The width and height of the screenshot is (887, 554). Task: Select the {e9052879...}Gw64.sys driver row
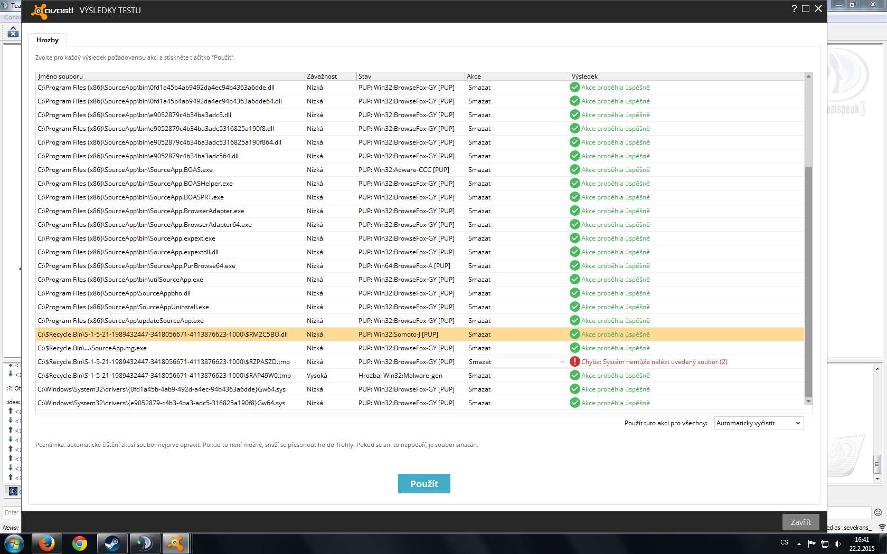pos(420,403)
